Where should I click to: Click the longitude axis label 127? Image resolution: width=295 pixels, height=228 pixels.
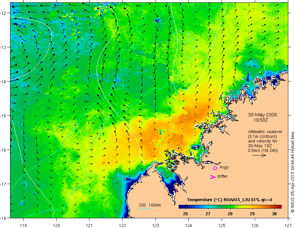pyautogui.click(x=288, y=225)
